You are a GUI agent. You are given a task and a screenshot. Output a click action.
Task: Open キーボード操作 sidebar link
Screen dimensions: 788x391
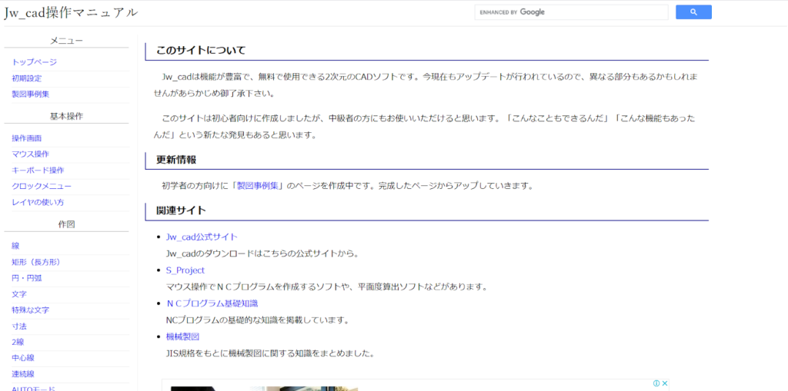coord(38,171)
